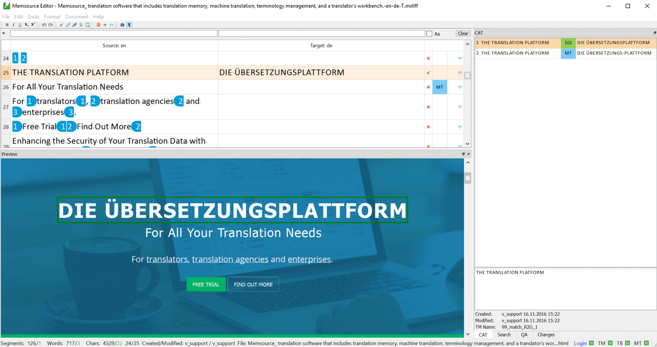Expand the filter dropdown arrow beside source search
The width and height of the screenshot is (657, 347).
pos(4,33)
